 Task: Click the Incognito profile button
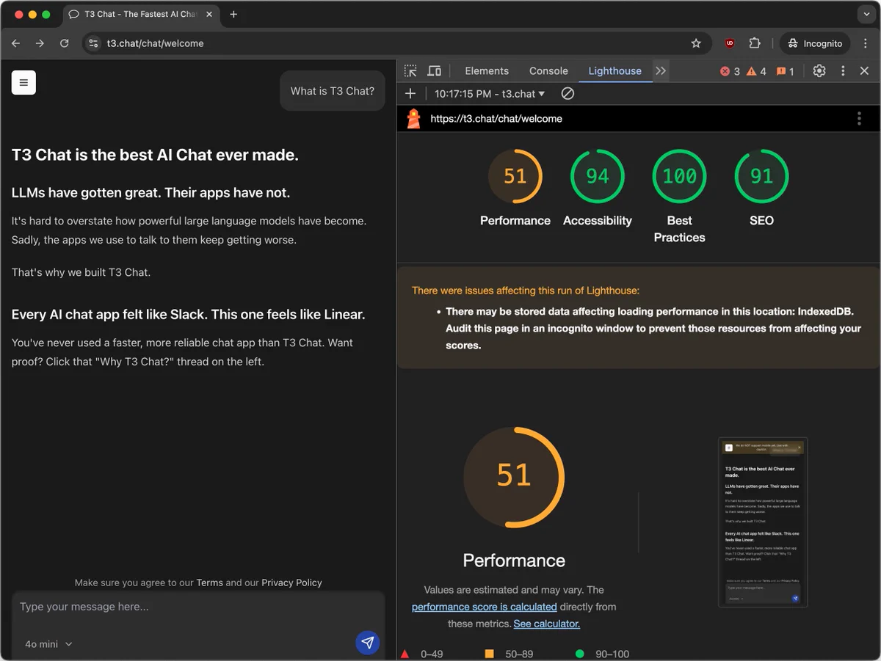815,43
